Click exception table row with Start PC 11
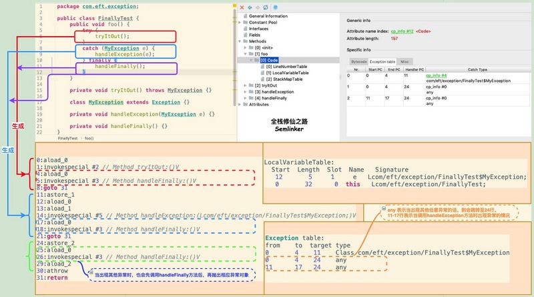 coord(438,101)
